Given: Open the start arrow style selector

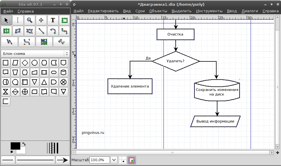Looking at the screenshot, I should pos(8,160).
